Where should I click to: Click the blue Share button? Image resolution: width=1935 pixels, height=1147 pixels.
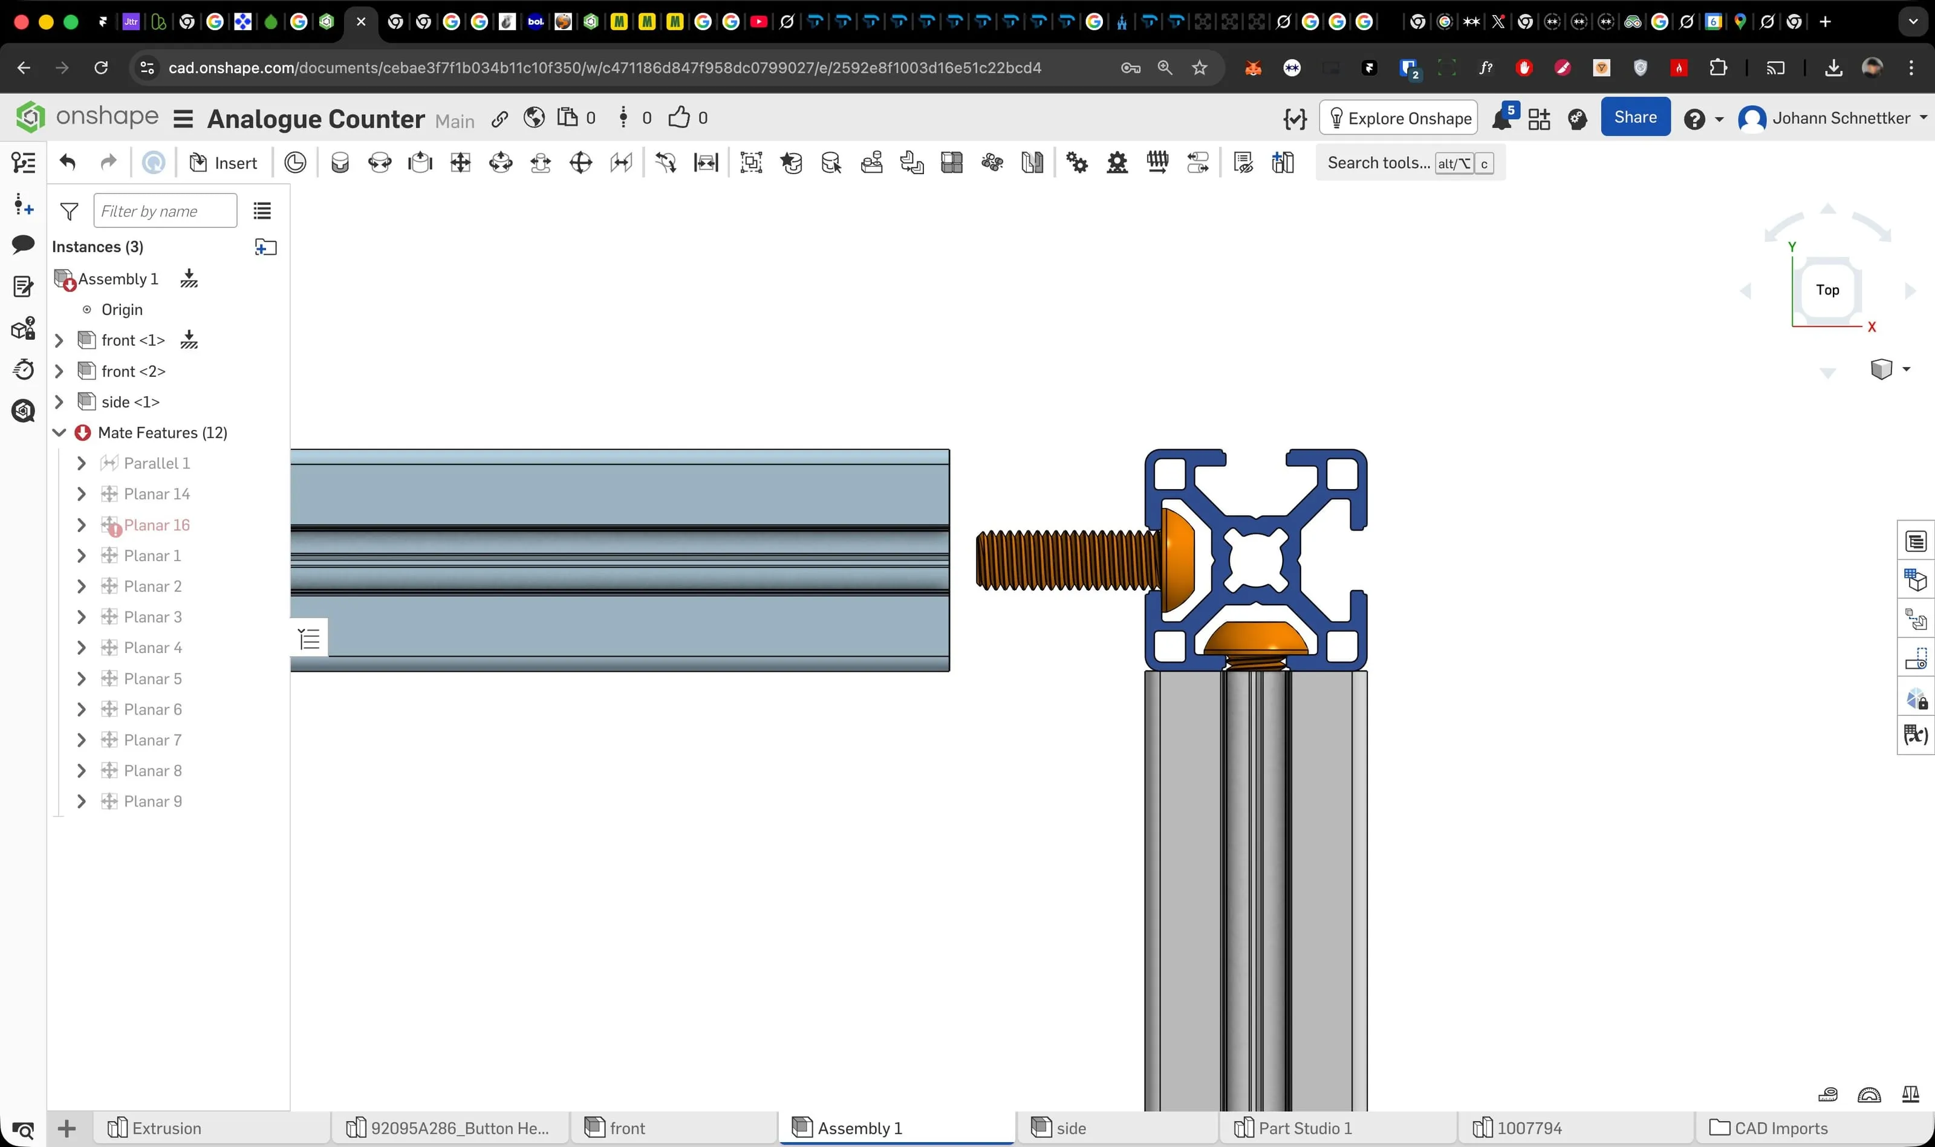coord(1635,117)
